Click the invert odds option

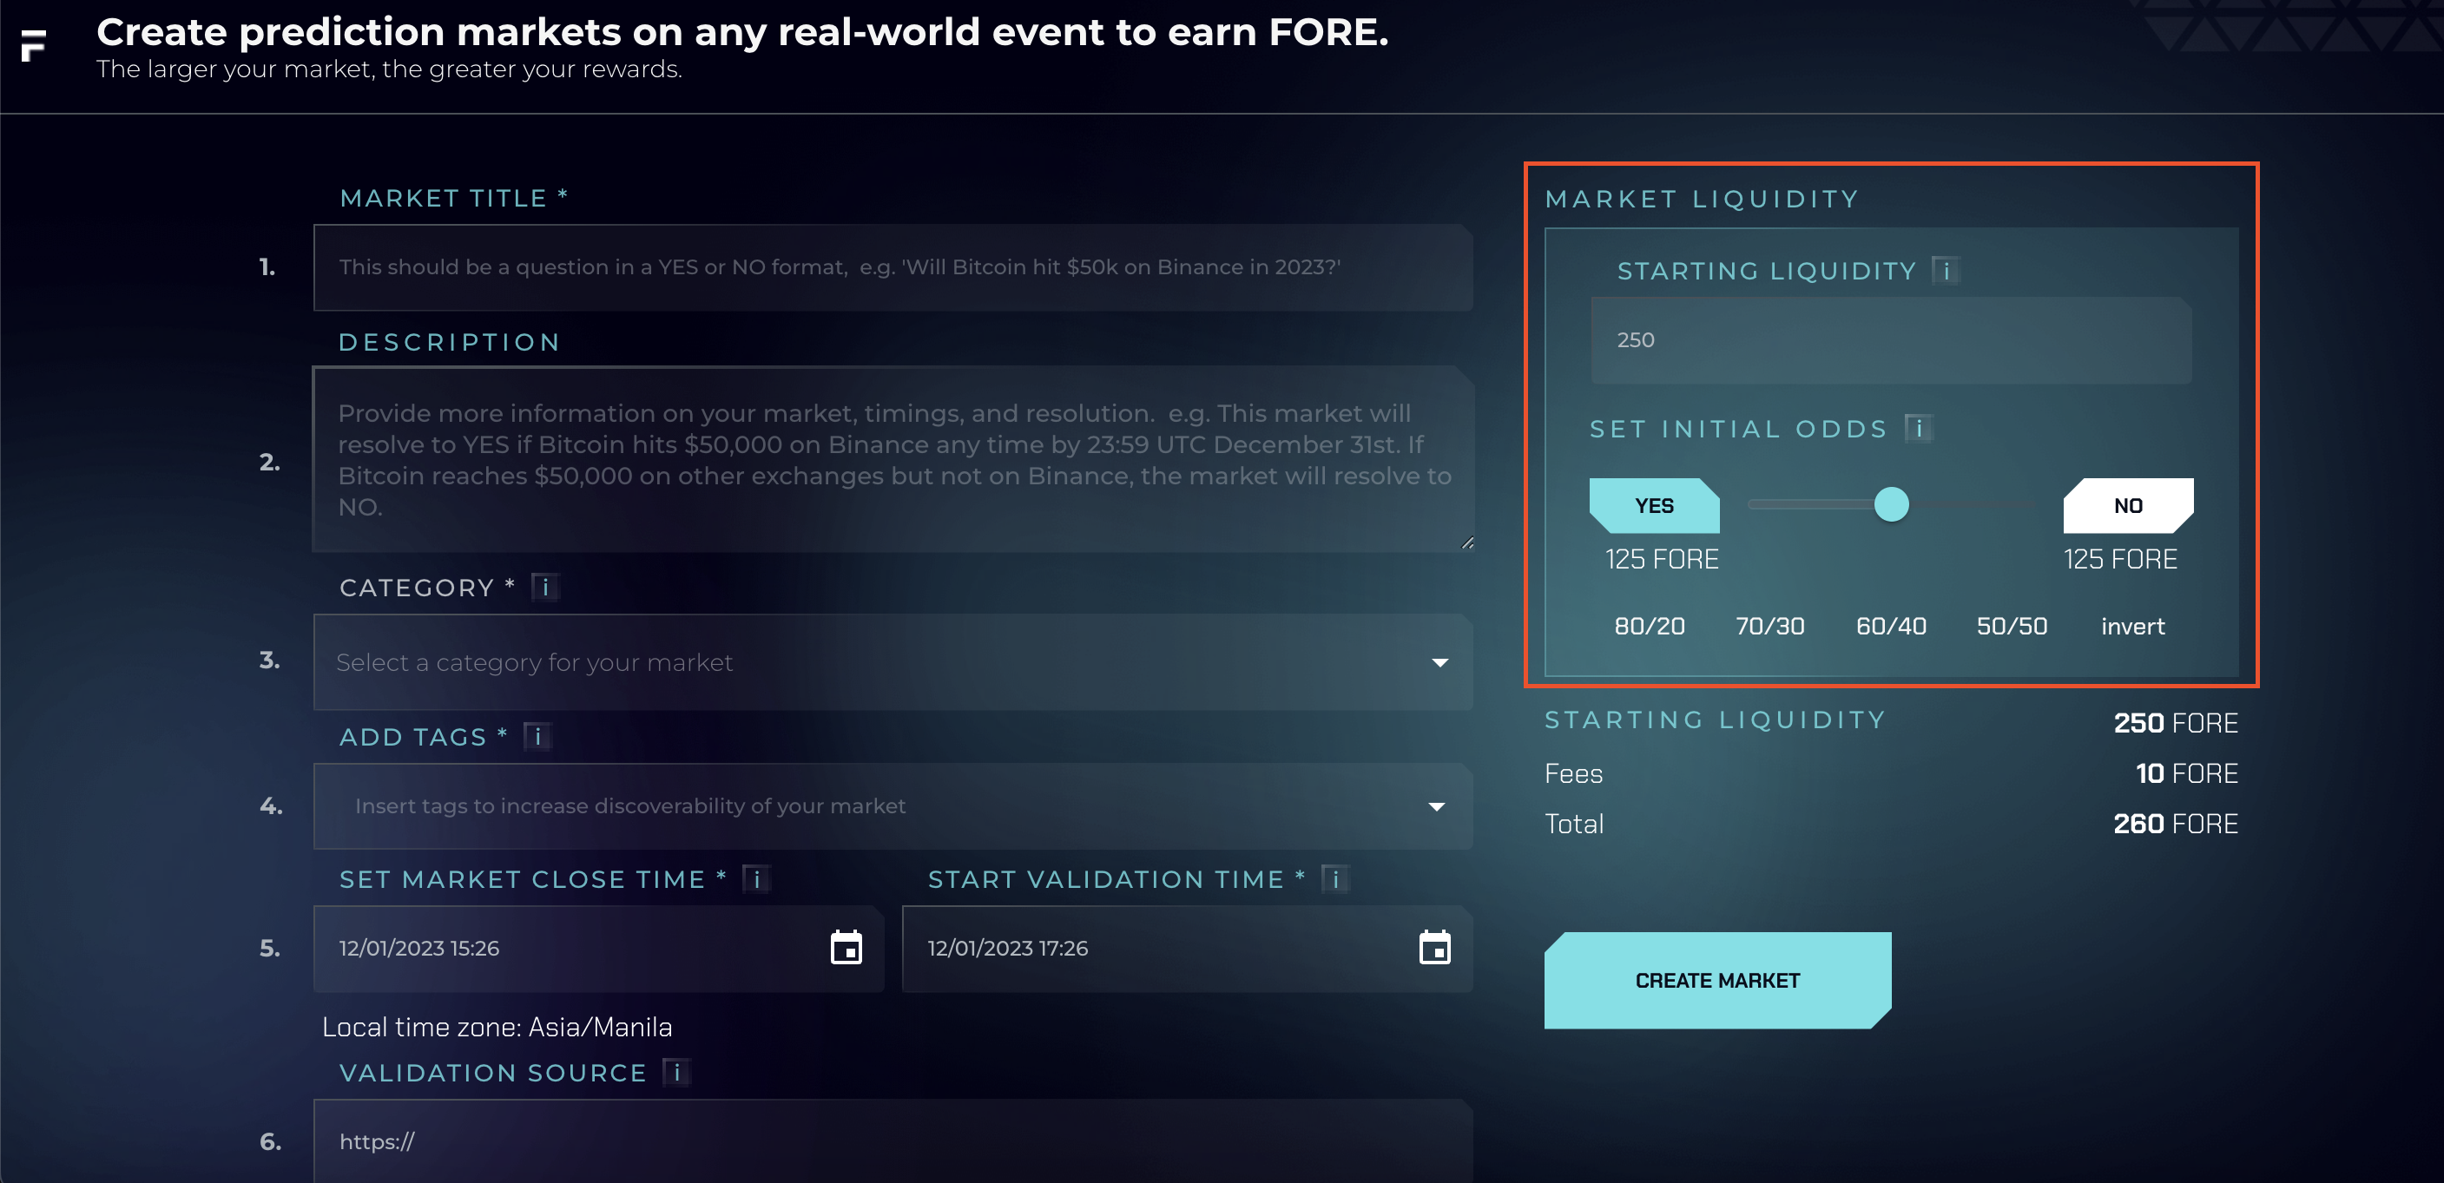(x=2131, y=626)
